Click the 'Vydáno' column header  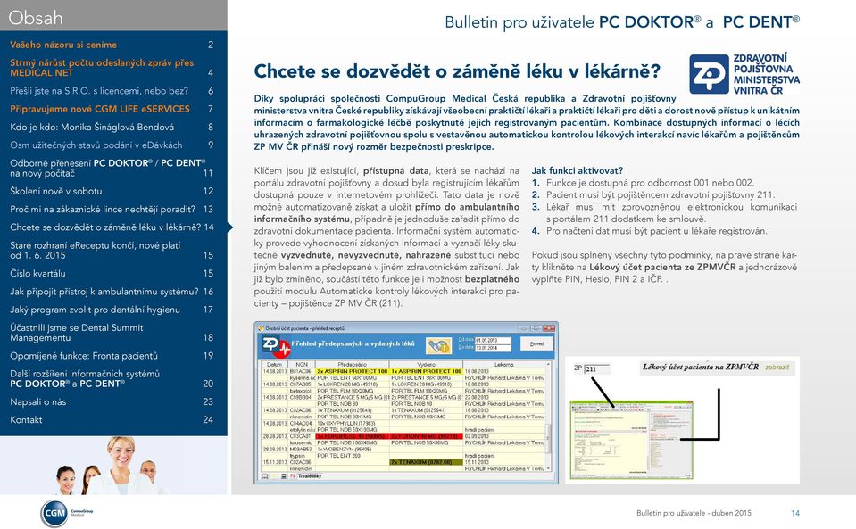click(x=426, y=364)
